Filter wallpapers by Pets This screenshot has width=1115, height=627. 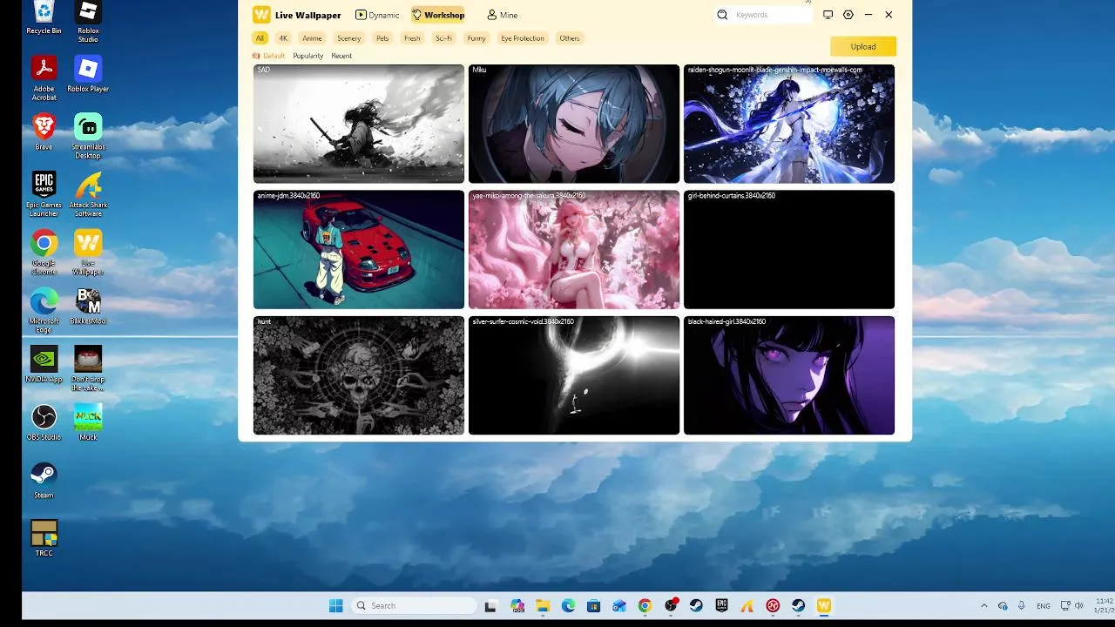click(x=382, y=38)
